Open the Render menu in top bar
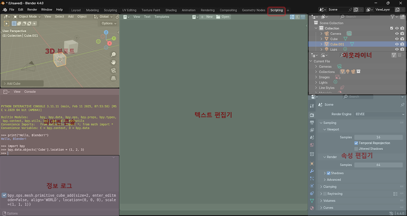The width and height of the screenshot is (407, 216). click(x=32, y=10)
